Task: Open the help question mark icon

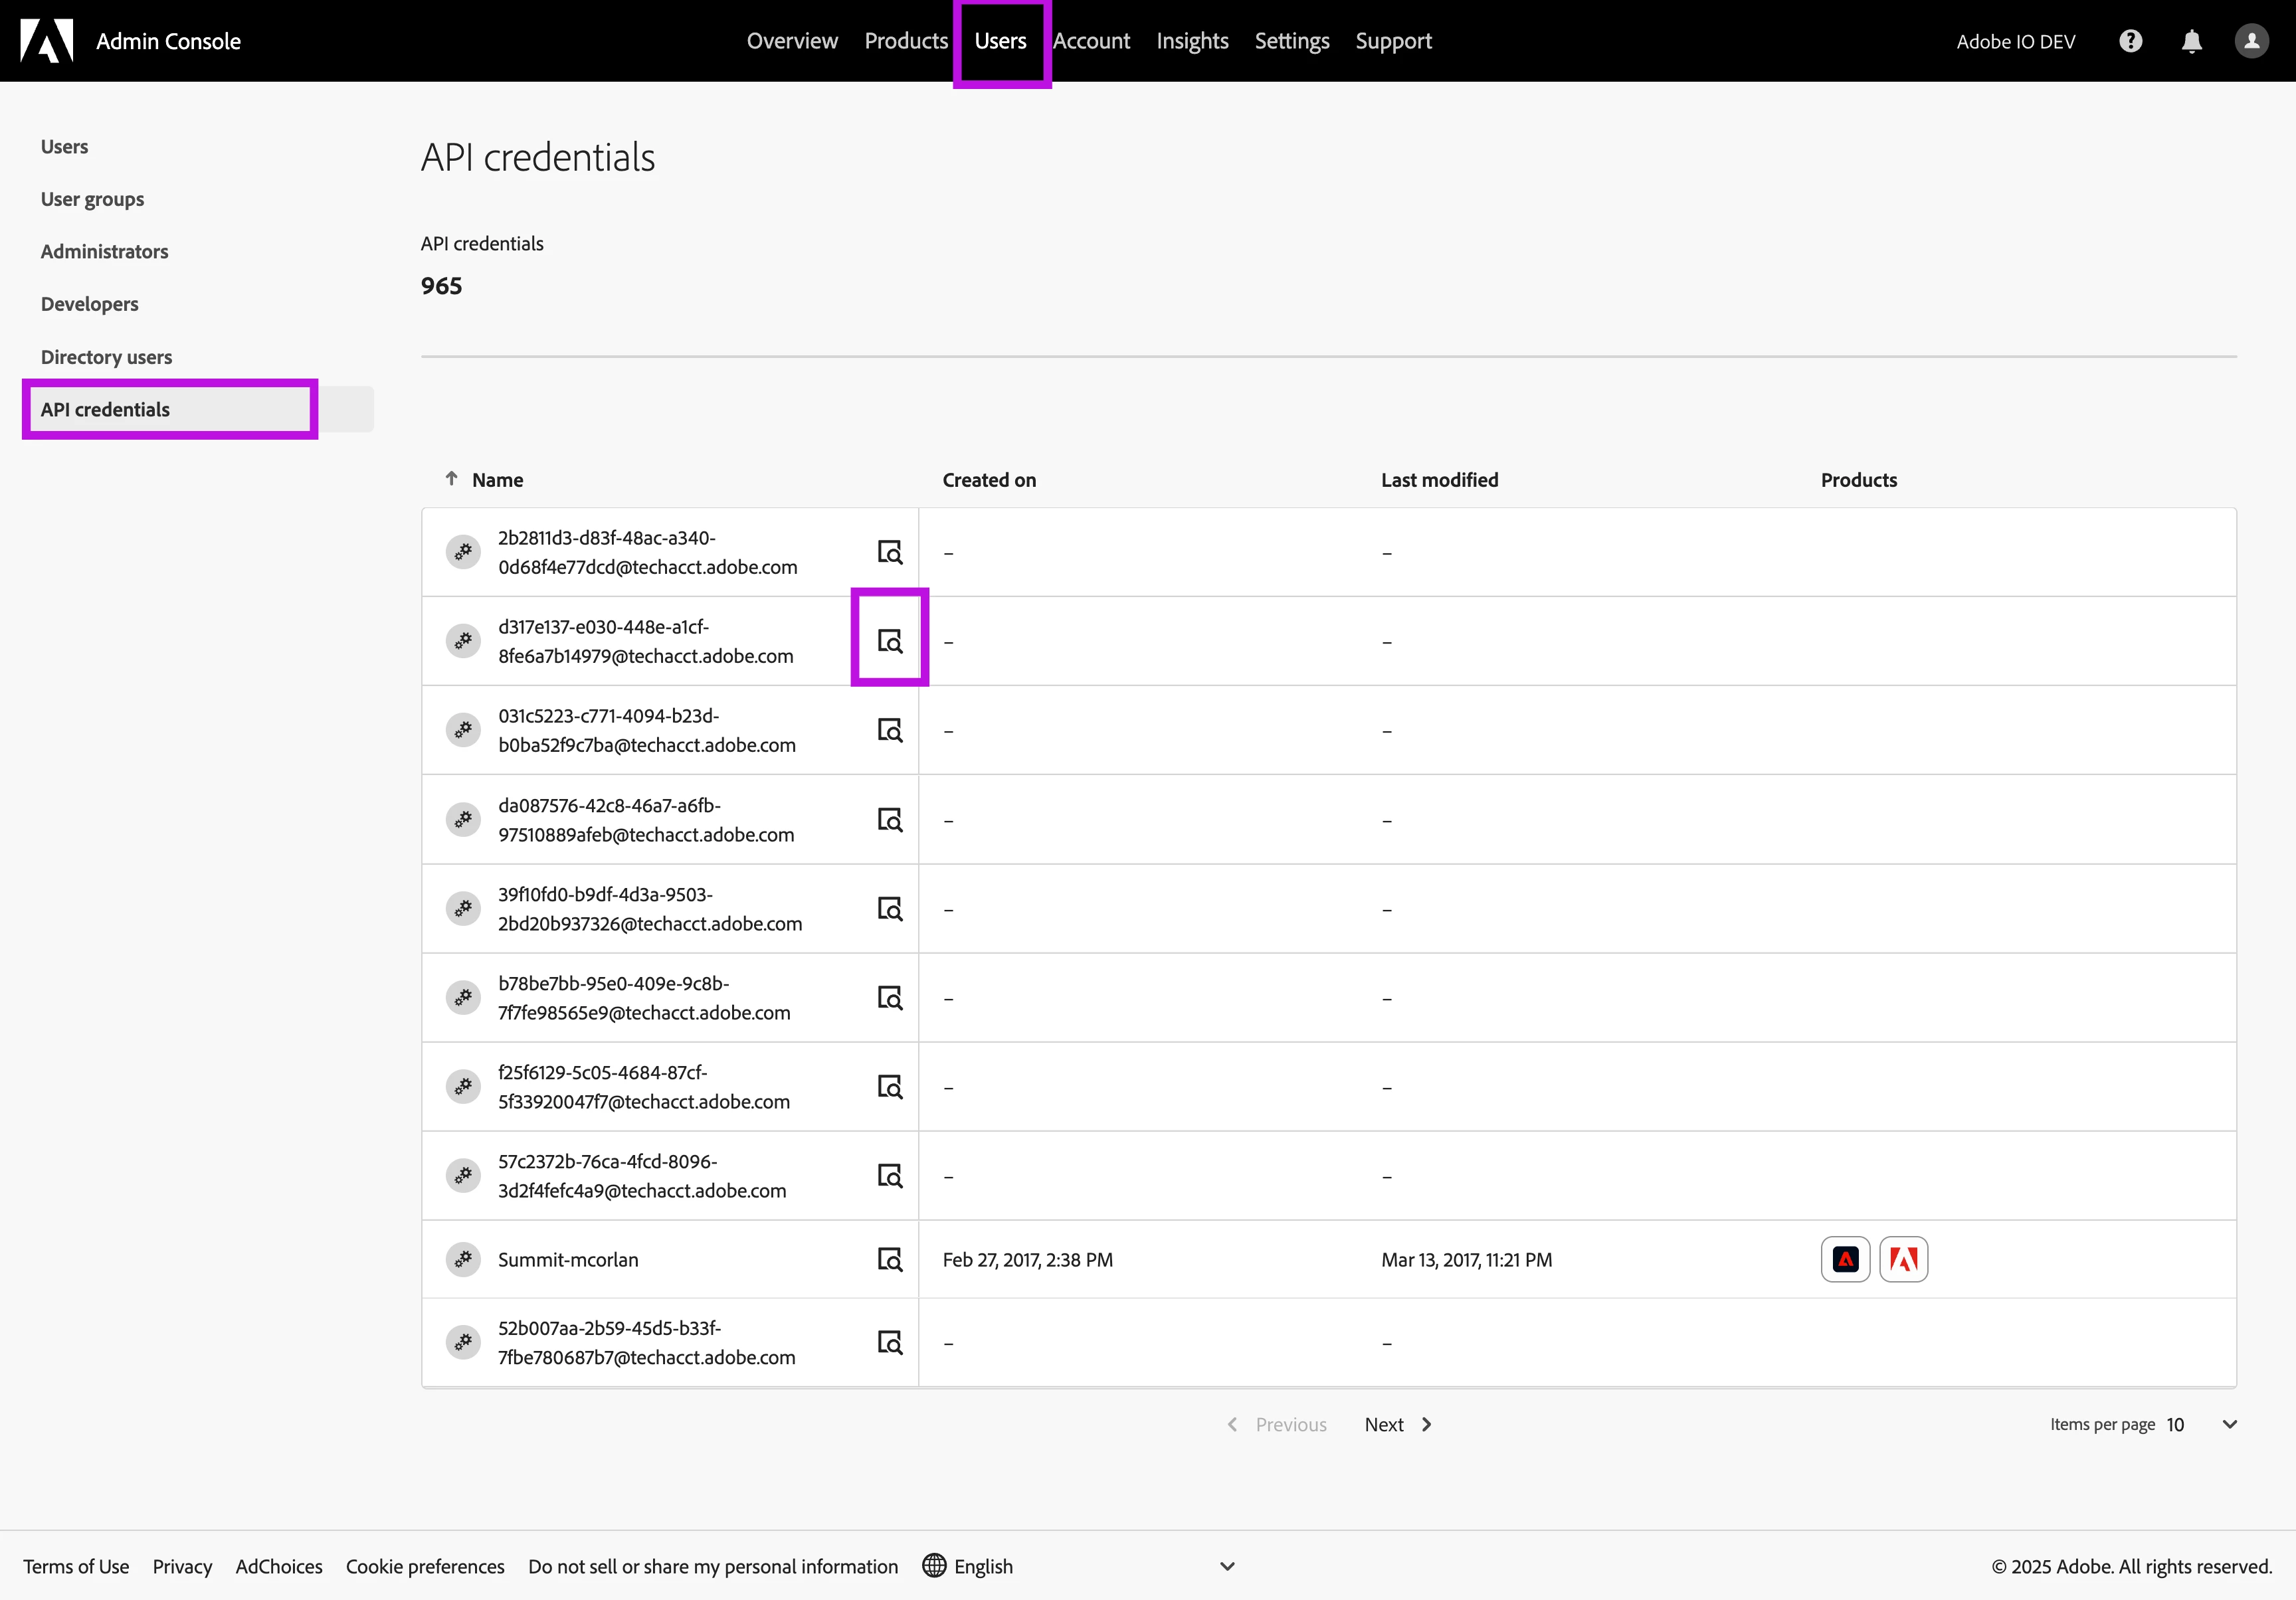Action: click(2130, 41)
